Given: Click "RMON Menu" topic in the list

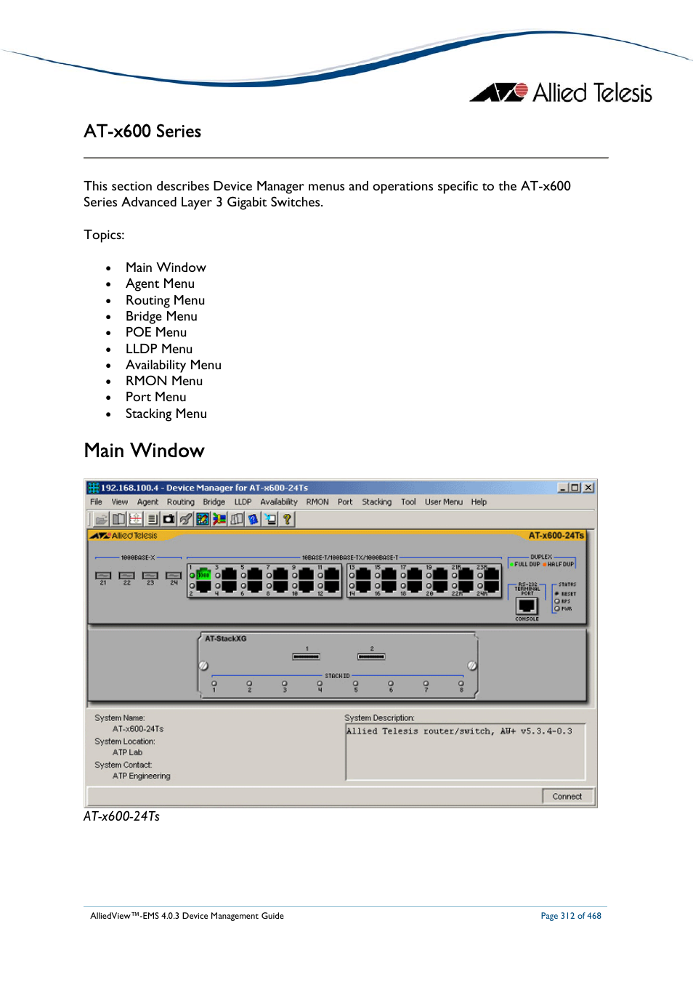Looking at the screenshot, I should [x=164, y=381].
